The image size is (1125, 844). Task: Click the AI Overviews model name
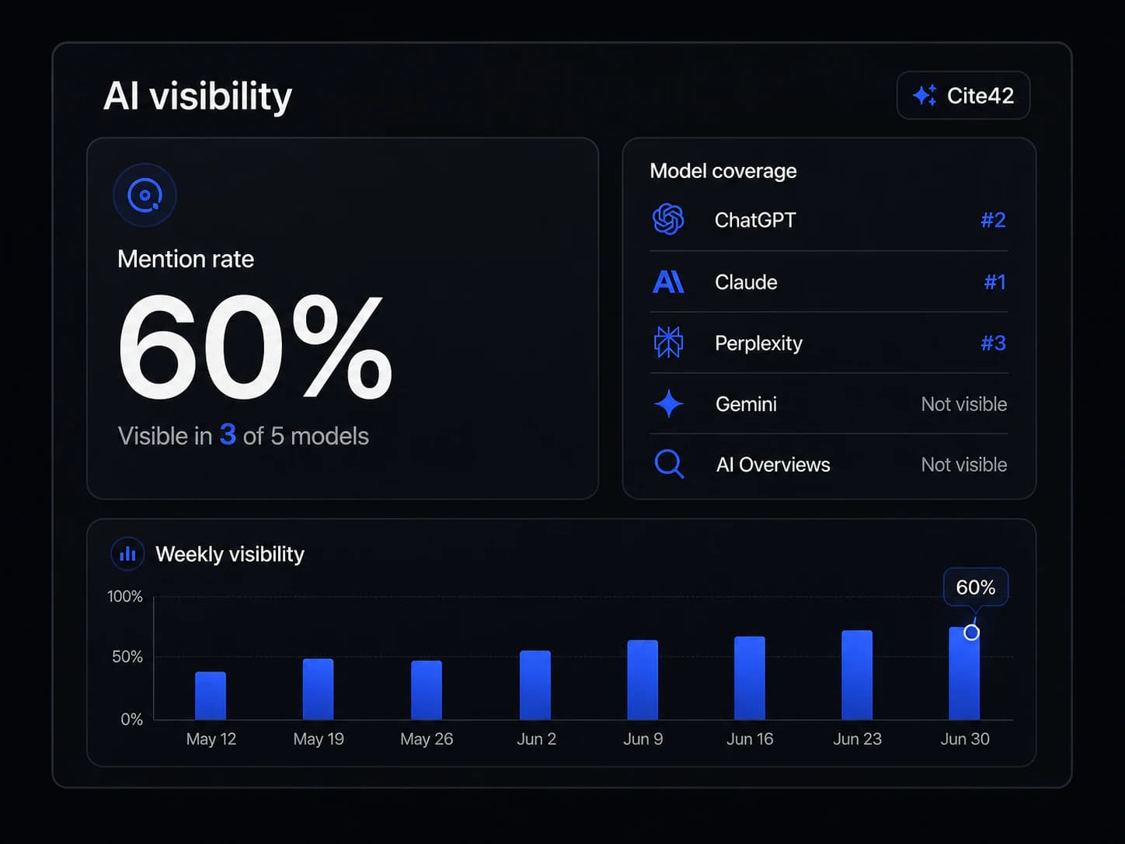pyautogui.click(x=773, y=465)
